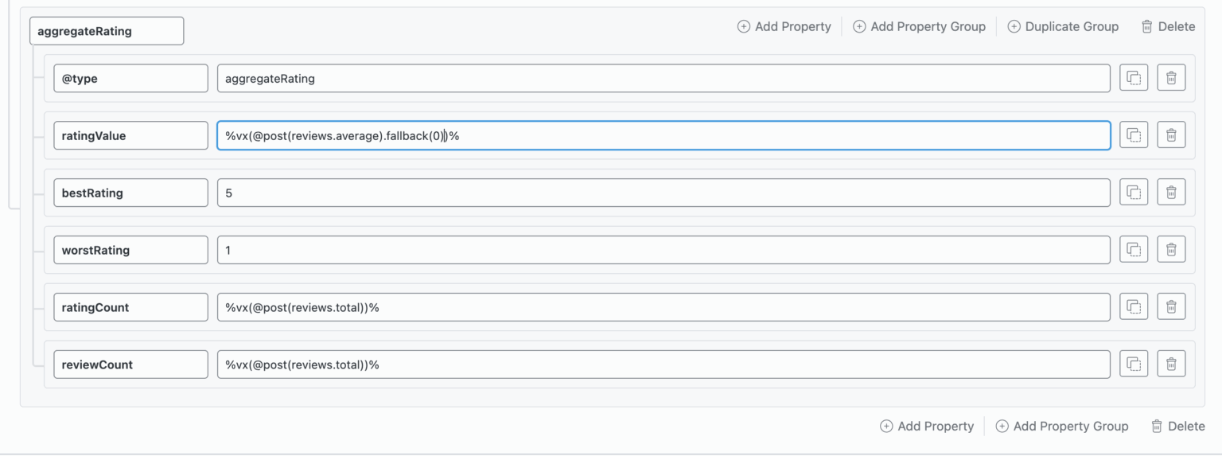Delete the ratingValue property row
This screenshot has width=1222, height=456.
pos(1171,135)
